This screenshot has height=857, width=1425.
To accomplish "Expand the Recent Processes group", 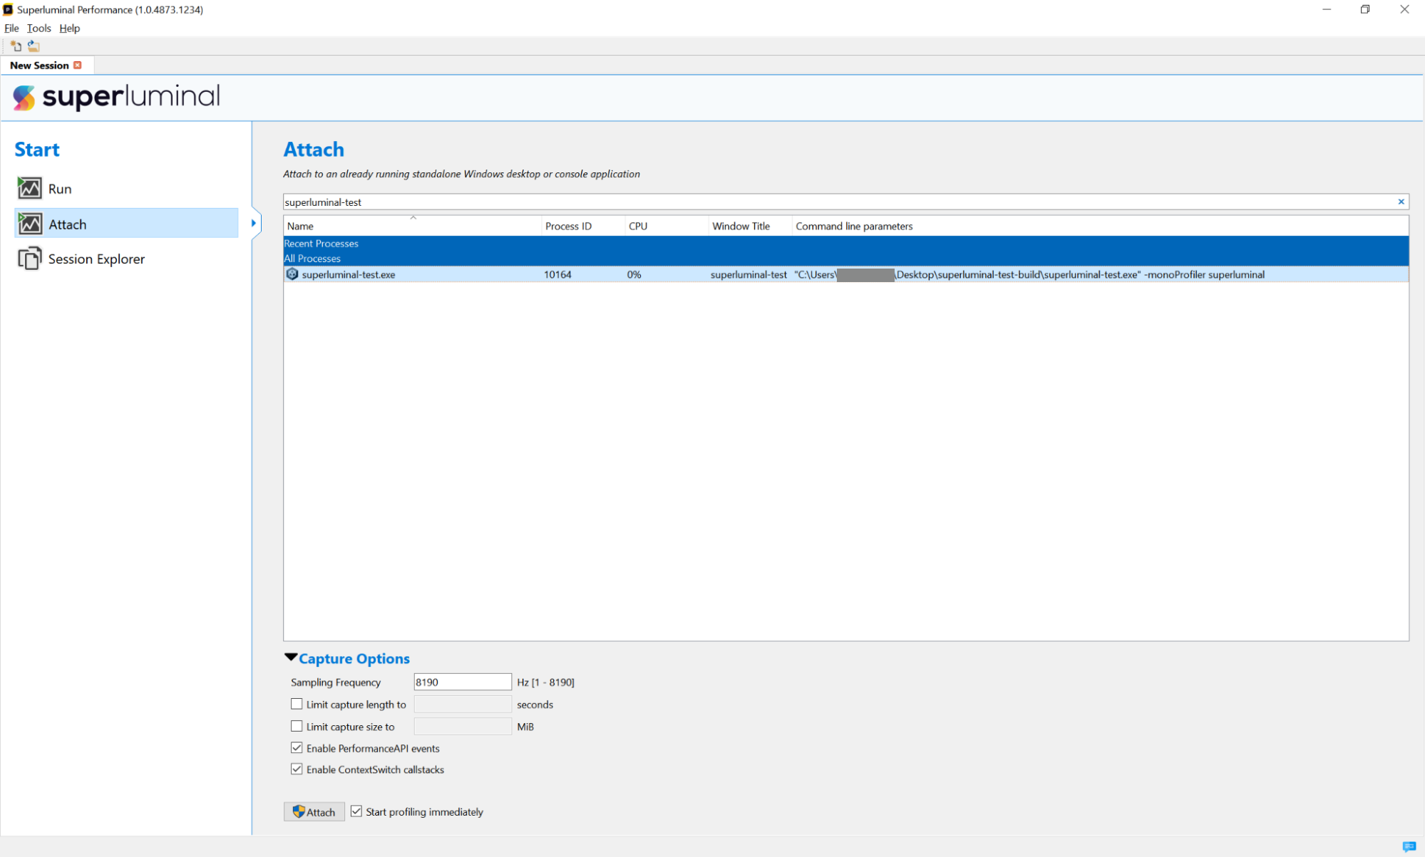I will [x=321, y=244].
